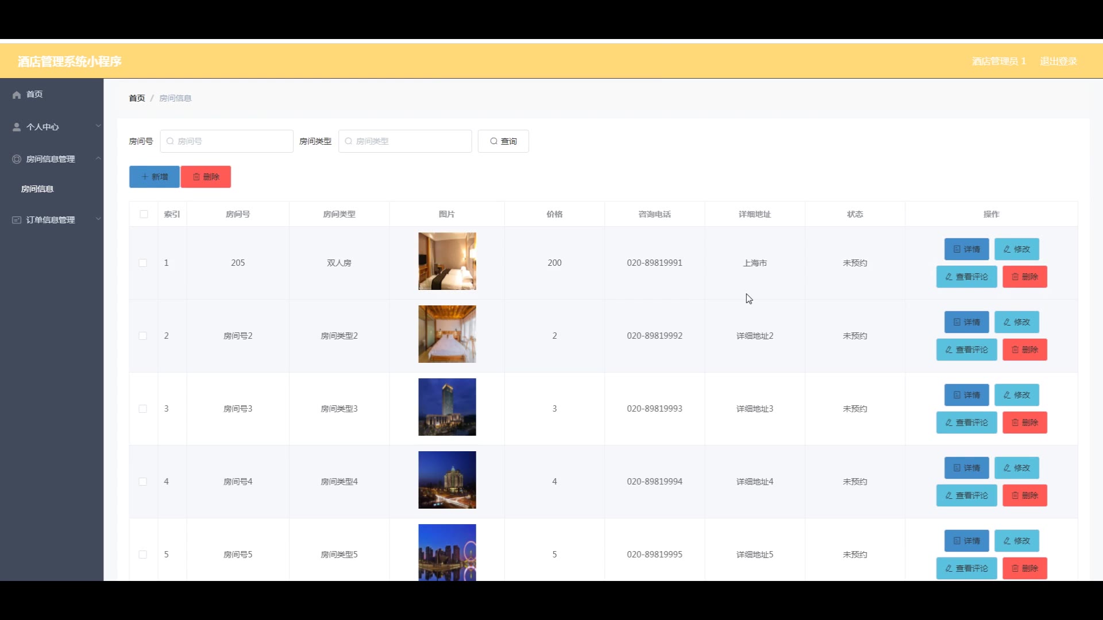
Task: Click 详情 for 房间号5 row
Action: click(x=967, y=541)
